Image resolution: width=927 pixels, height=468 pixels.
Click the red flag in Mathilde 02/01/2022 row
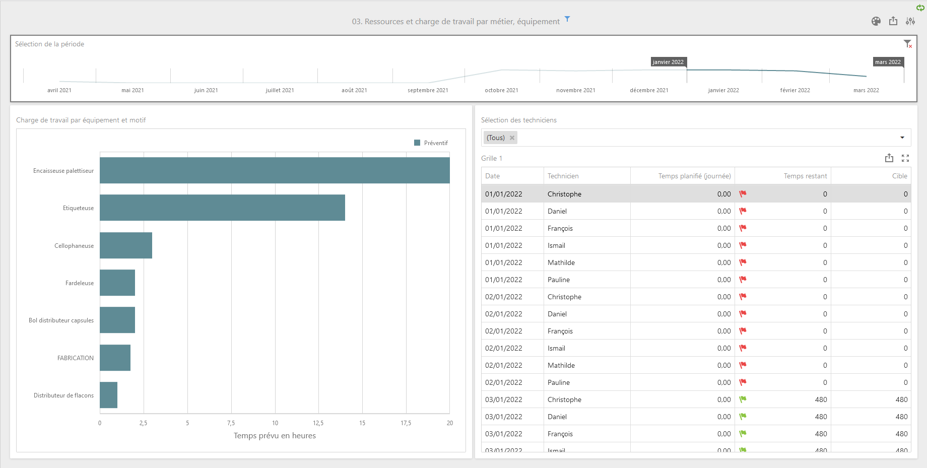tap(743, 365)
